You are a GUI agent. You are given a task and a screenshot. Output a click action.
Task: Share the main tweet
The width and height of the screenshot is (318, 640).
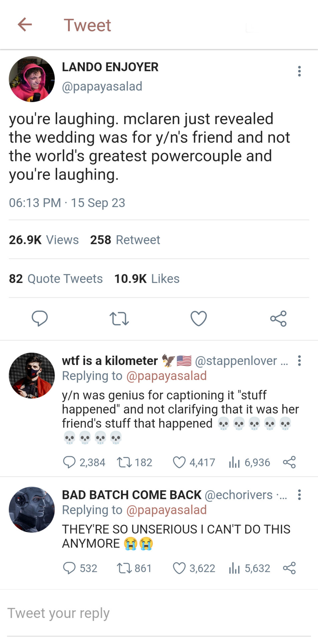(x=278, y=318)
